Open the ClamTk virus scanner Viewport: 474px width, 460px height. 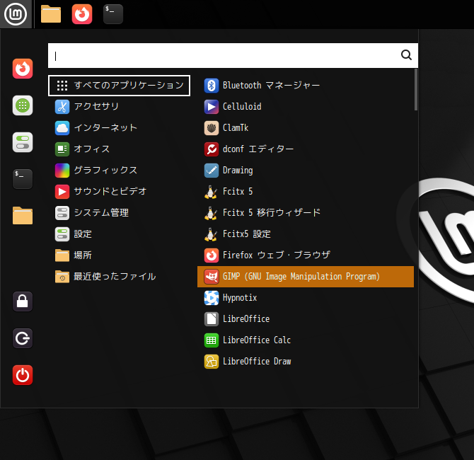click(x=306, y=128)
